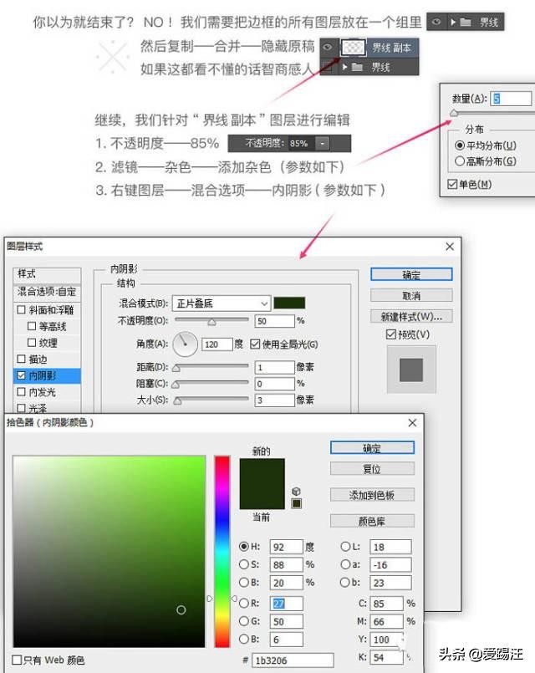Toggle 只有 Web 颜色 checkbox
The image size is (535, 673).
pos(17,660)
